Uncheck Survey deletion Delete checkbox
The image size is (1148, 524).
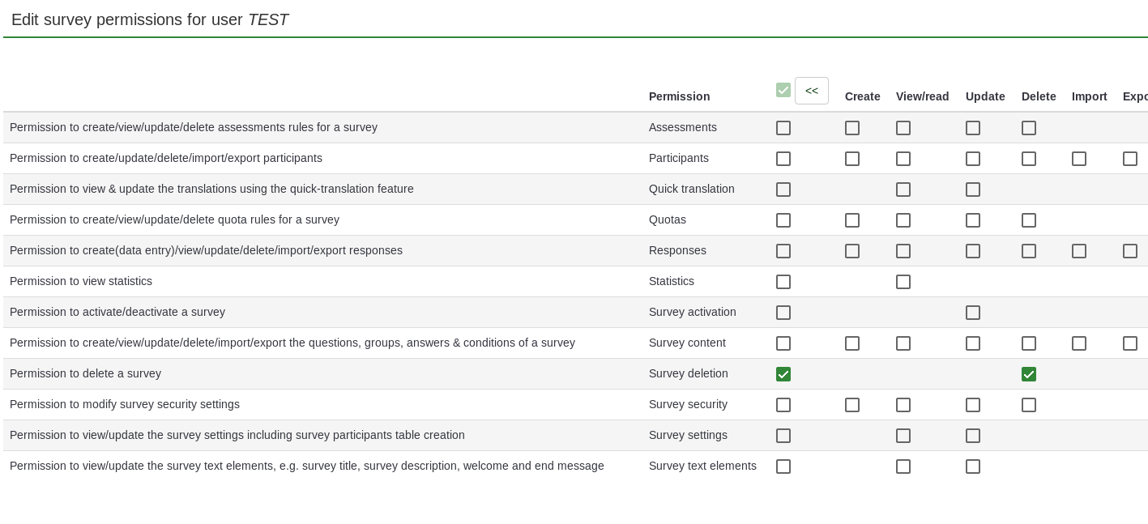click(x=1029, y=374)
